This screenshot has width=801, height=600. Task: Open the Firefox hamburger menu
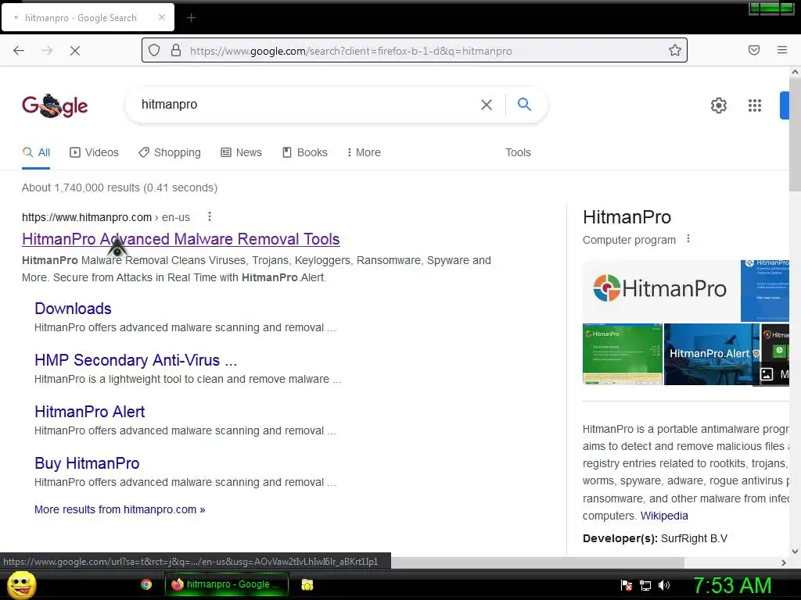click(x=782, y=50)
